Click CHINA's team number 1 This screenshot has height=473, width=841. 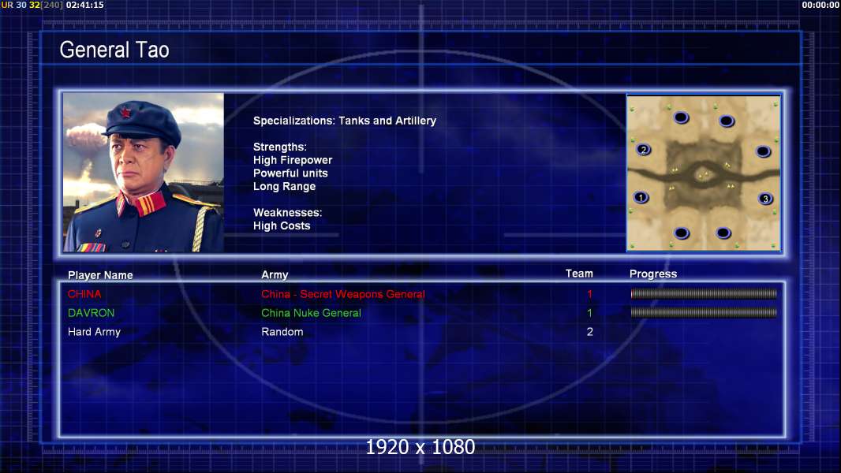589,294
